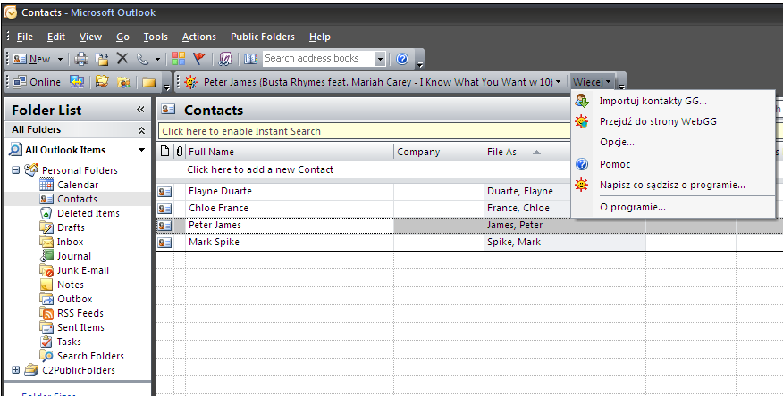This screenshot has height=396, width=783.
Task: Click the Follow Up red flag icon
Action: pos(199,59)
